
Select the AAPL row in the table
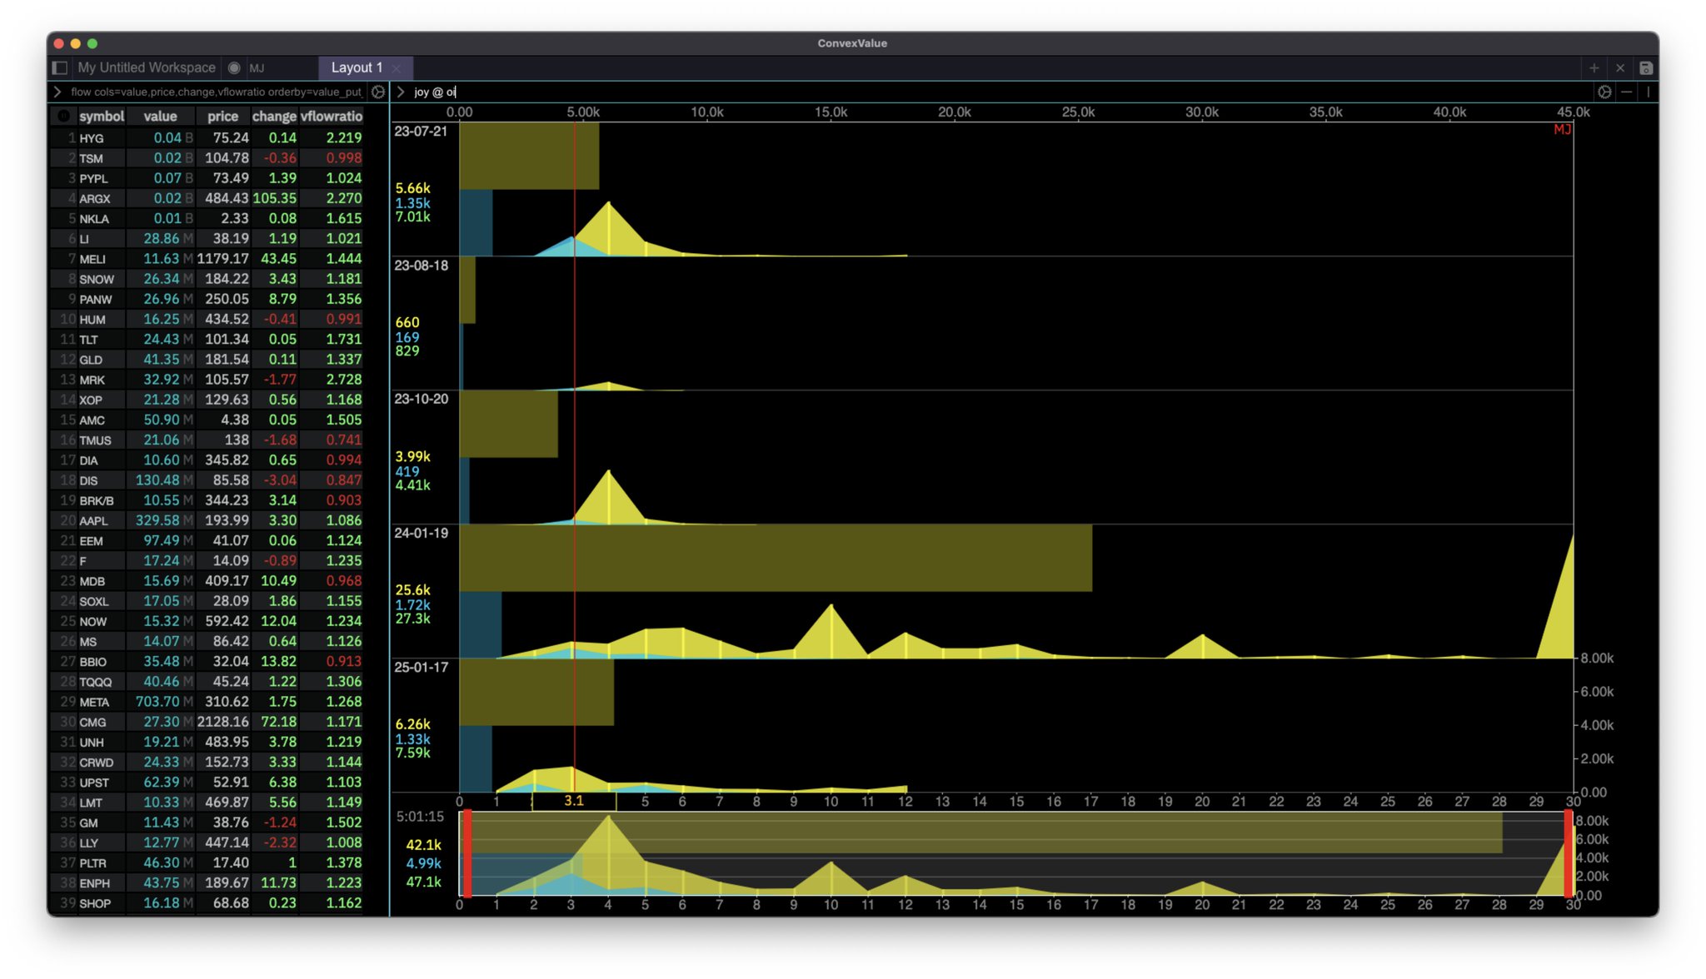(94, 520)
